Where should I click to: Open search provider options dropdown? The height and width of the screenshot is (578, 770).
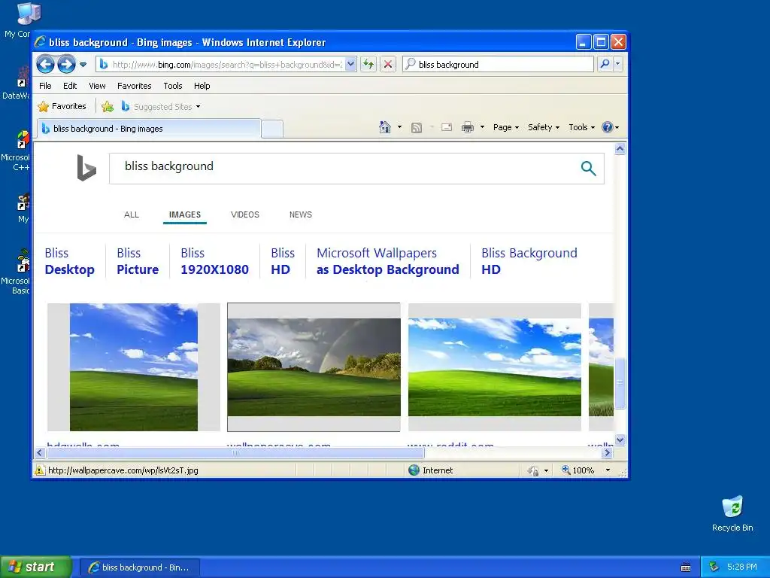click(x=618, y=64)
